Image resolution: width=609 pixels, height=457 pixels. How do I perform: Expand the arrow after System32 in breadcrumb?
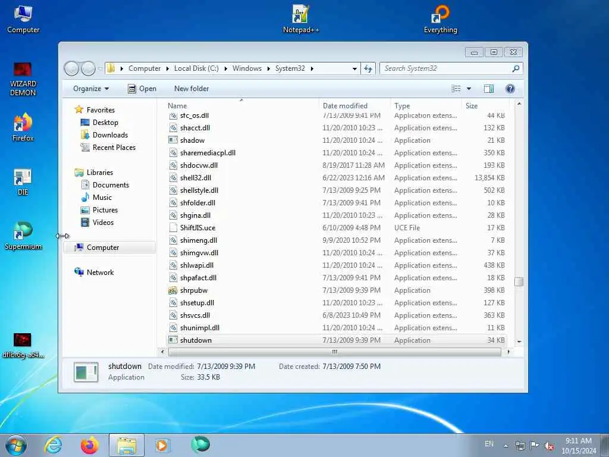[312, 69]
